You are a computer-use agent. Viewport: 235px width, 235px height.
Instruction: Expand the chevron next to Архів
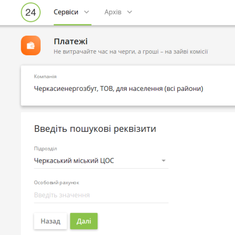[x=130, y=12]
